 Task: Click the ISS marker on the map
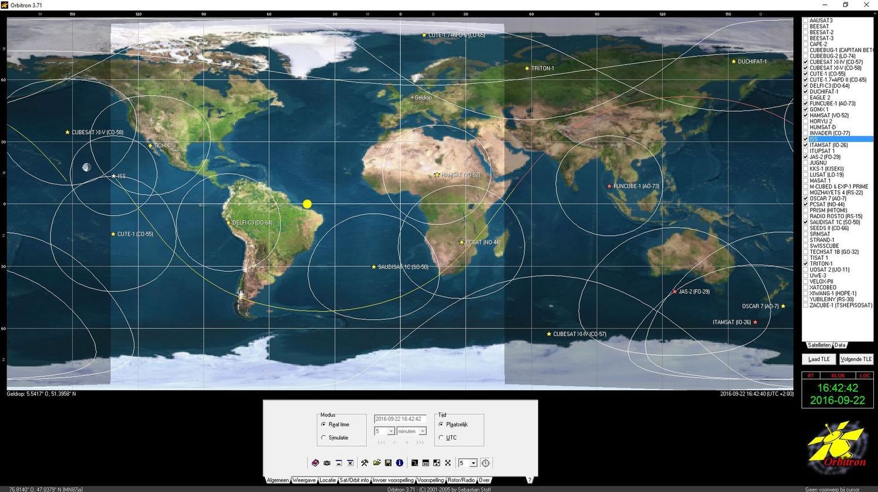tap(114, 176)
